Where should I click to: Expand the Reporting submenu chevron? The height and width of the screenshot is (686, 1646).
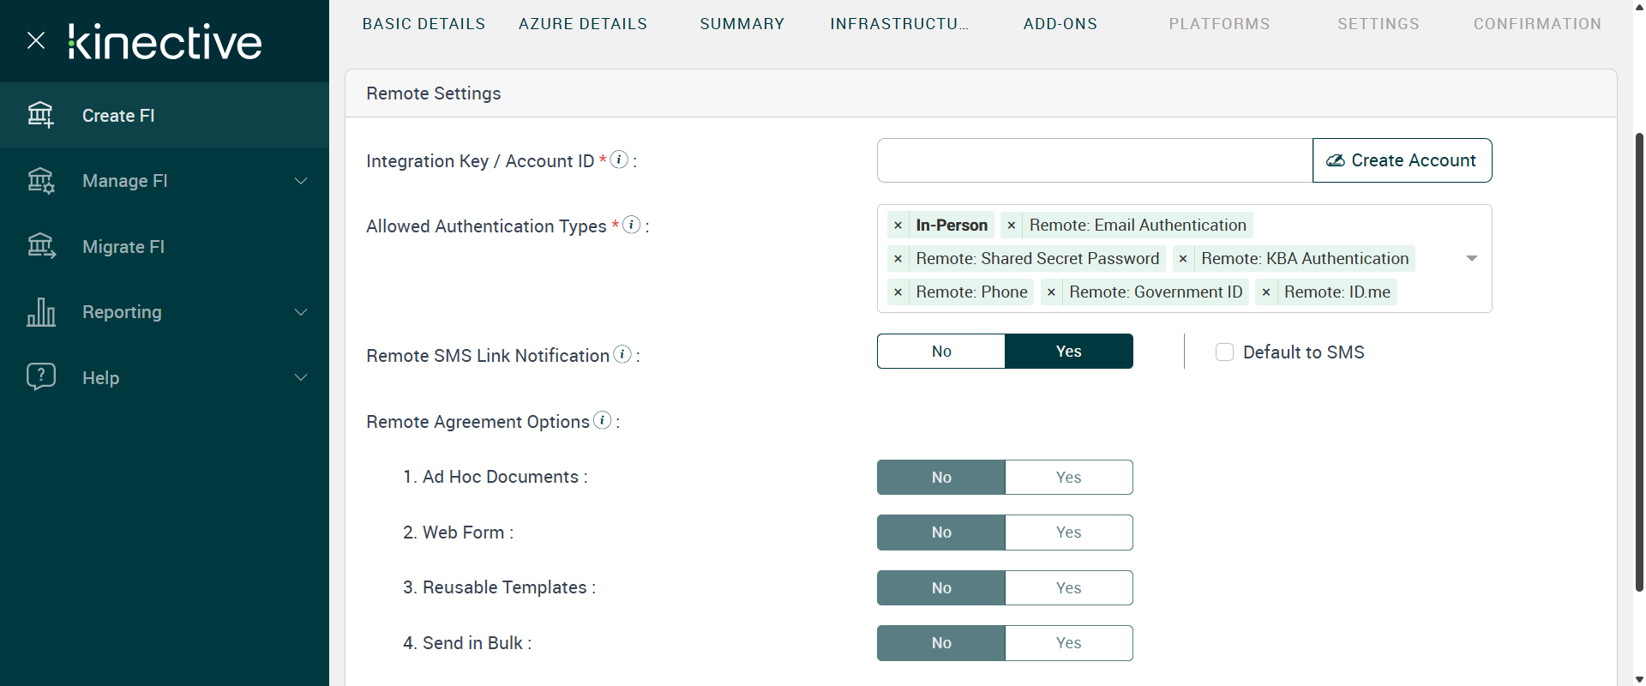(301, 312)
